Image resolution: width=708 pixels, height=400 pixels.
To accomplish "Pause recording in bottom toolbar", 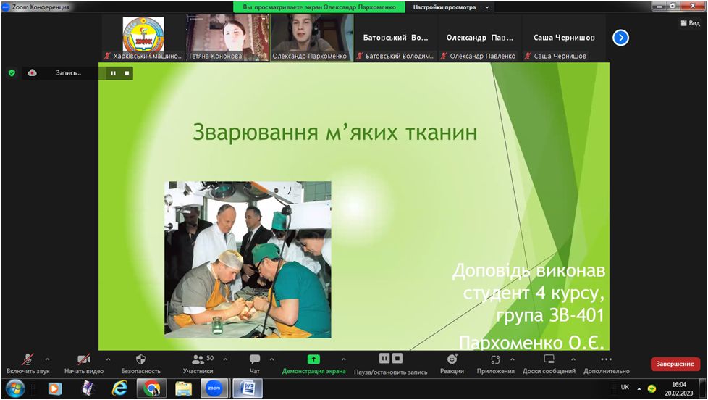I will coord(384,359).
